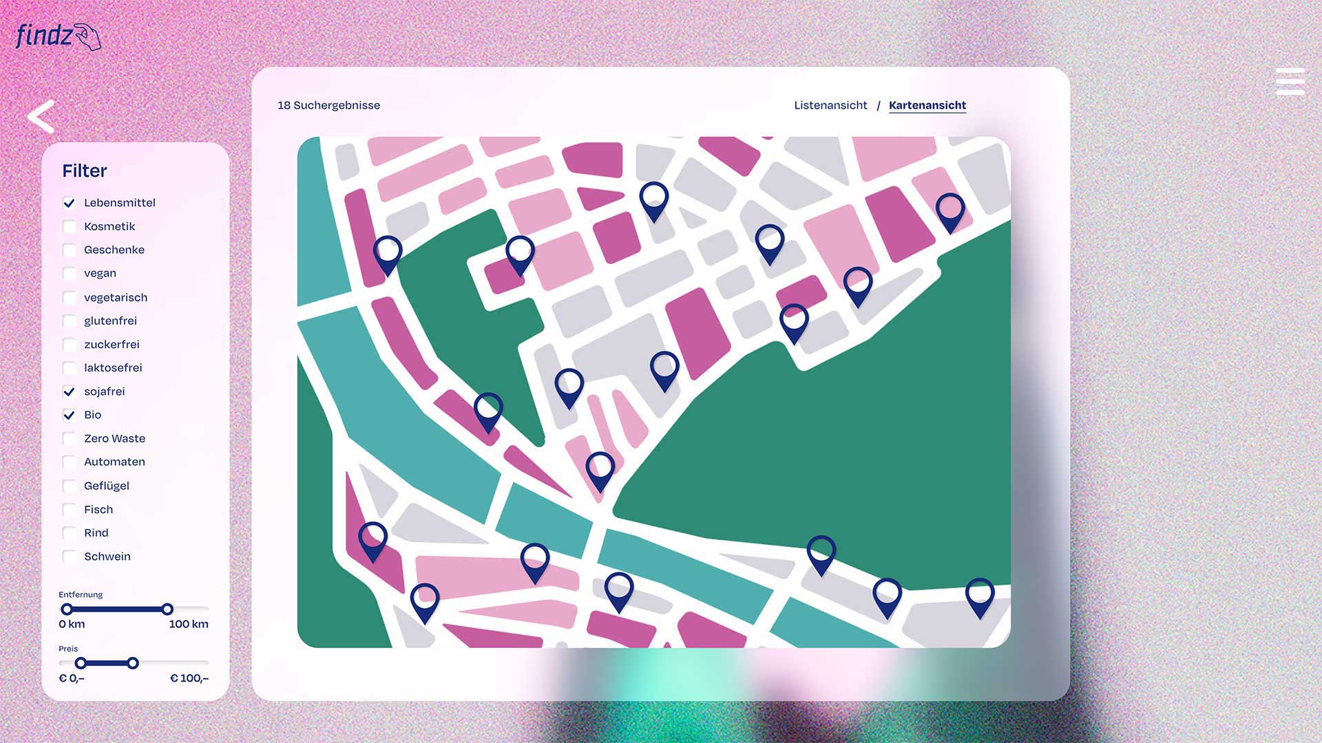Screen dimensions: 1322x743
Task: Click the Entfernung slider's right handle
Action: pyautogui.click(x=167, y=609)
